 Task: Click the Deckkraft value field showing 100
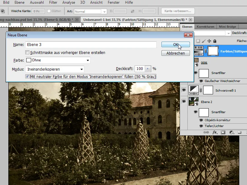tap(140, 69)
